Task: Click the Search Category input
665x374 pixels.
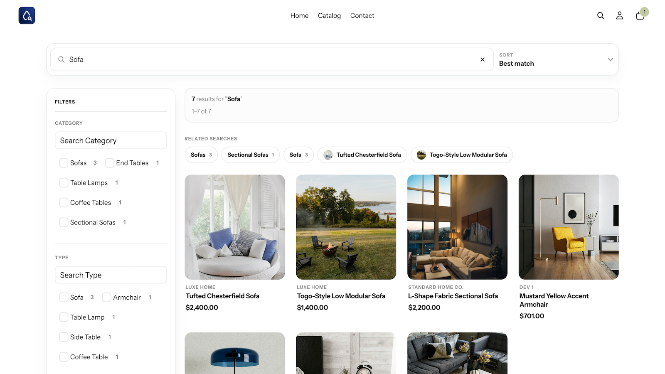Action: (111, 140)
